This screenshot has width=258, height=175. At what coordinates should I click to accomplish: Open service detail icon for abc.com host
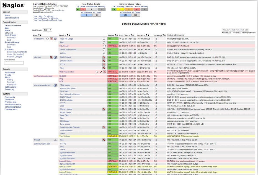(x=55, y=57)
